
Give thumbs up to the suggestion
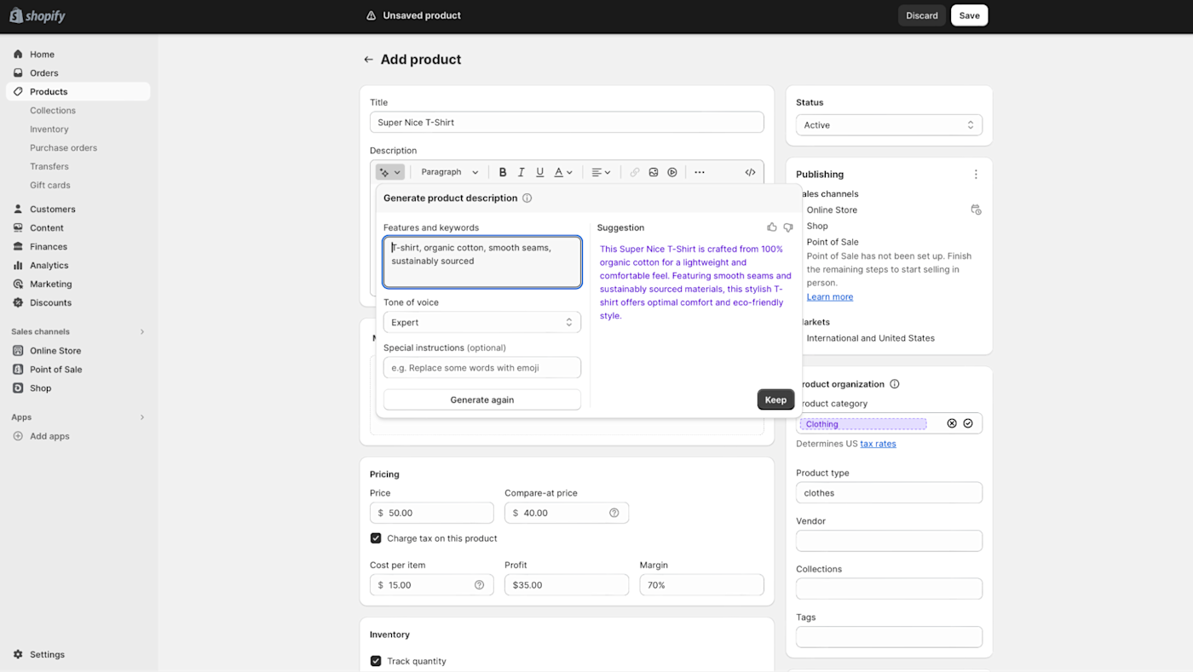pos(772,227)
